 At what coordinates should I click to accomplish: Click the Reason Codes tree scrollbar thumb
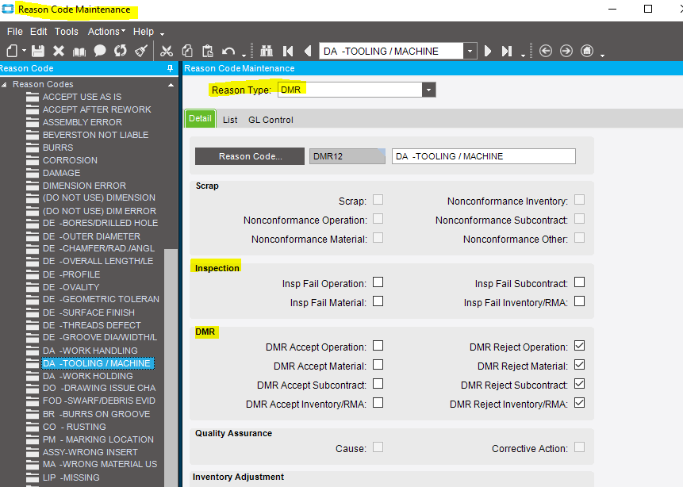click(171, 368)
